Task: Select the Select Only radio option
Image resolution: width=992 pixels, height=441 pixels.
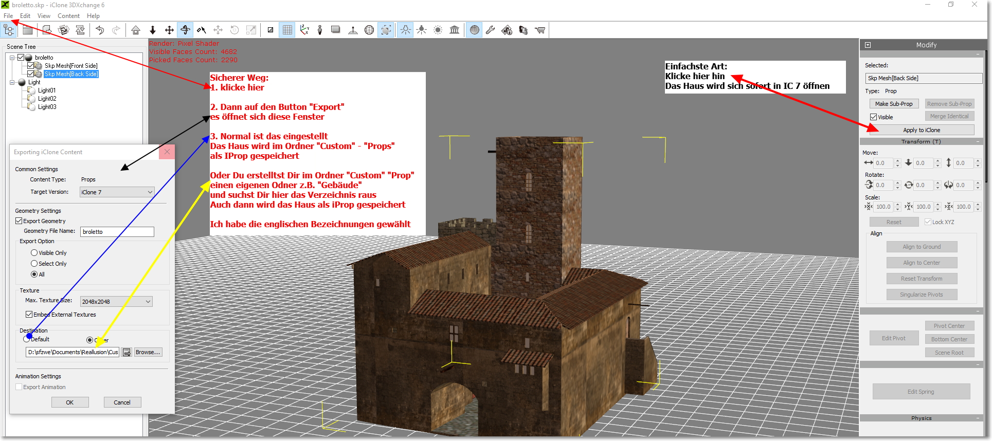Action: click(x=34, y=264)
